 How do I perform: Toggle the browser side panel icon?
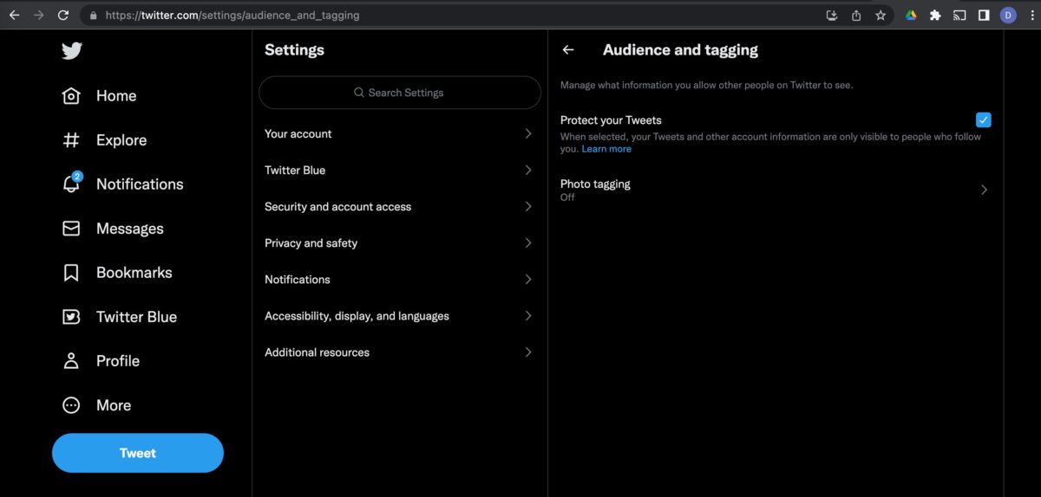pyautogui.click(x=984, y=15)
